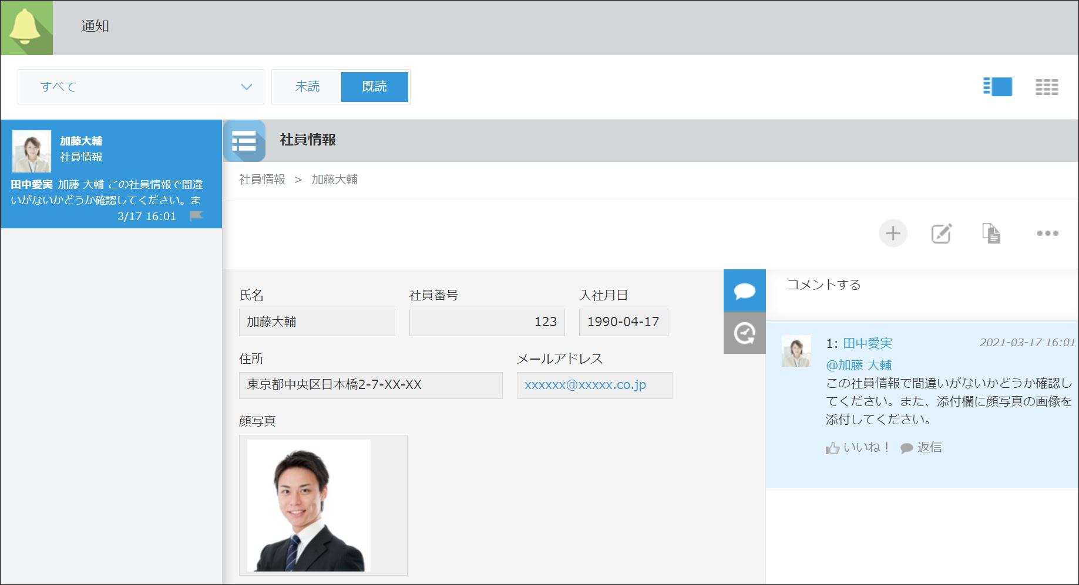The image size is (1079, 585).
Task: Open the 社員情報 app list icon
Action: point(244,141)
